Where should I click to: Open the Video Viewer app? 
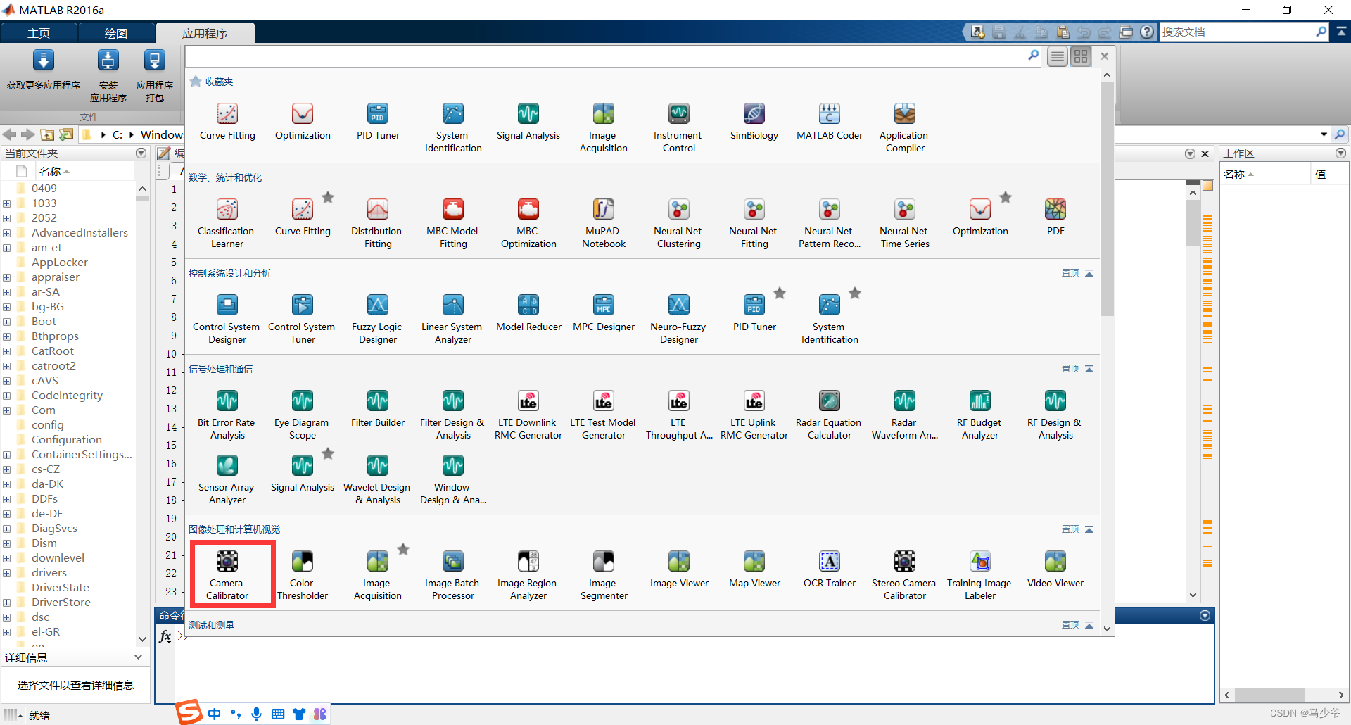1055,569
